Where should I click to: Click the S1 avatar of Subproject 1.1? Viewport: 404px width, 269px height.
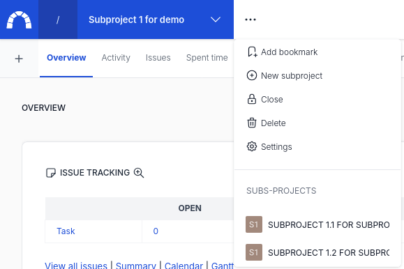click(x=254, y=224)
